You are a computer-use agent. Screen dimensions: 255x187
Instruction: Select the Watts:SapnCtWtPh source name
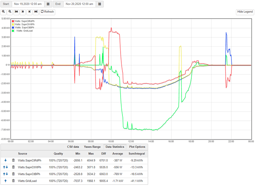pyautogui.click(x=30, y=167)
